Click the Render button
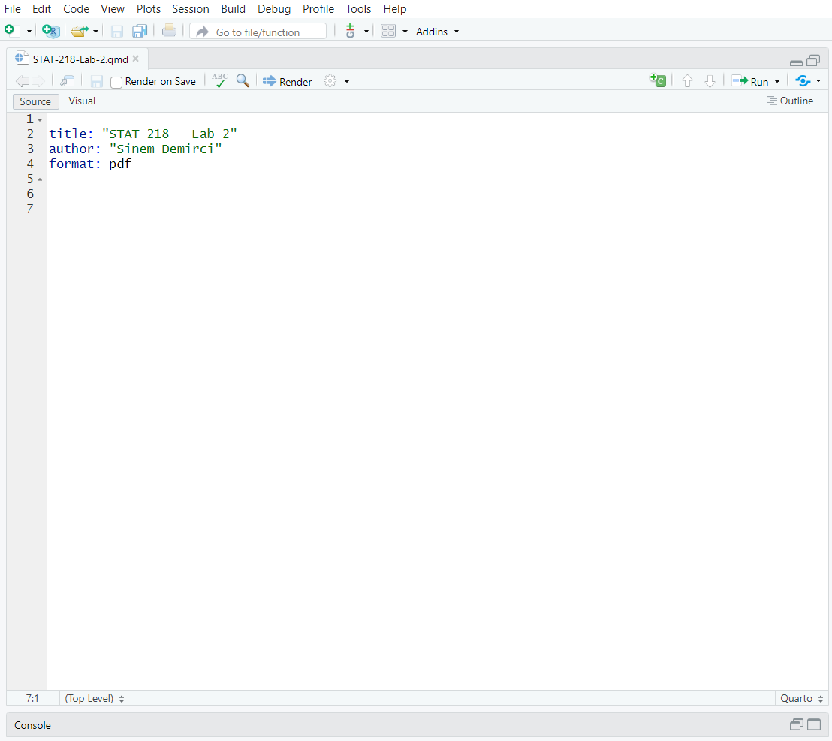The image size is (832, 741). 288,81
